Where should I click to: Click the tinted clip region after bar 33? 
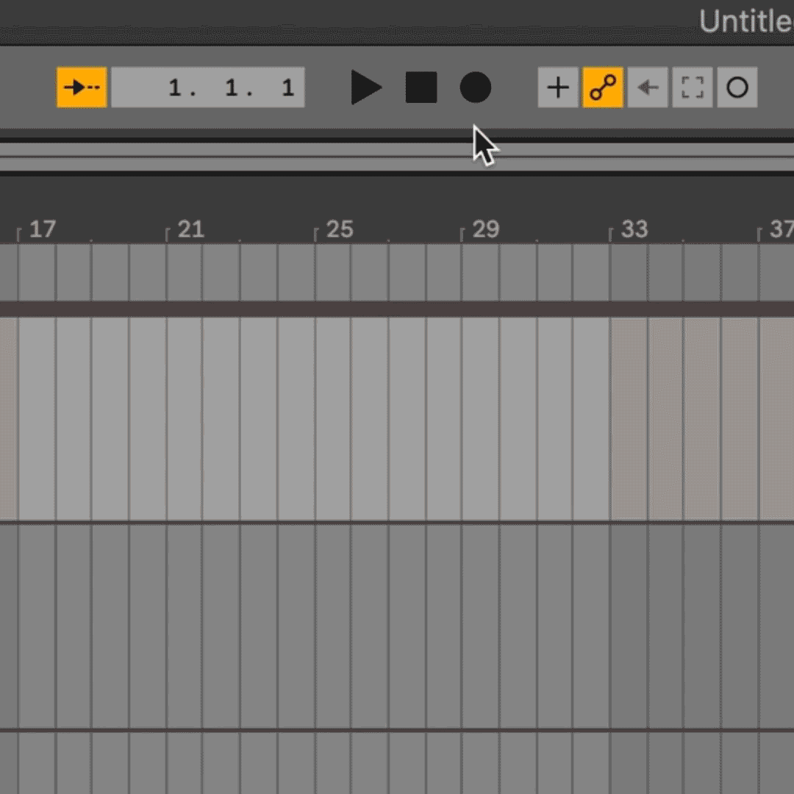(684, 419)
